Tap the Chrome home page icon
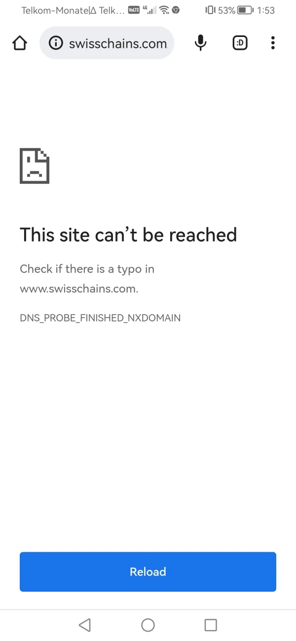 pyautogui.click(x=20, y=43)
